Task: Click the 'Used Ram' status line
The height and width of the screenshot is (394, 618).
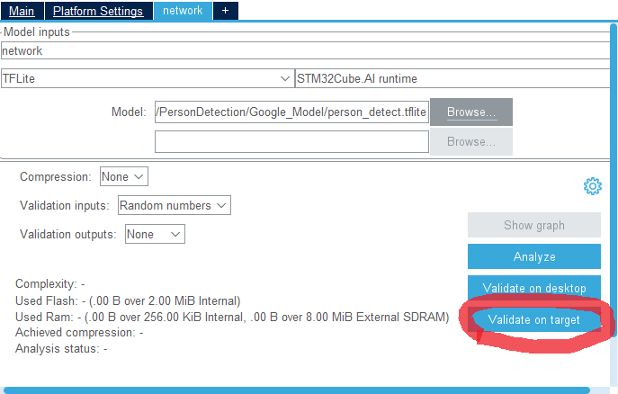Action: pyautogui.click(x=232, y=318)
